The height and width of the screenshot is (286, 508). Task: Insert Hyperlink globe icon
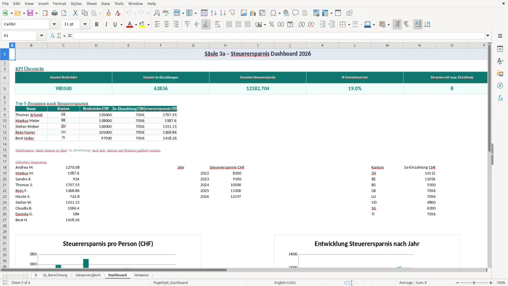[286, 13]
